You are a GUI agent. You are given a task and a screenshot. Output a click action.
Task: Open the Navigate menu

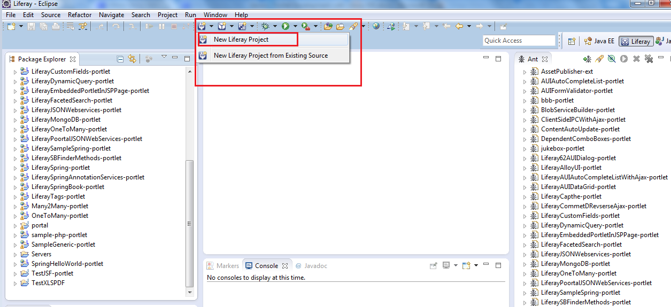tap(112, 15)
